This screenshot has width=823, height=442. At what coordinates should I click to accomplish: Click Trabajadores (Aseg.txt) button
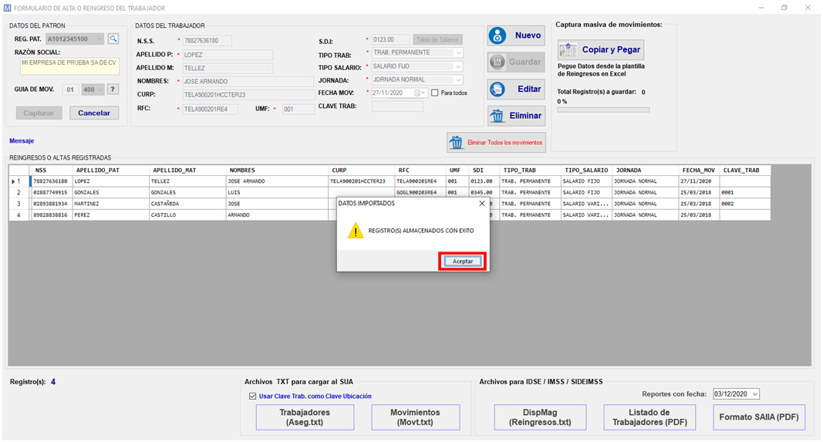305,417
